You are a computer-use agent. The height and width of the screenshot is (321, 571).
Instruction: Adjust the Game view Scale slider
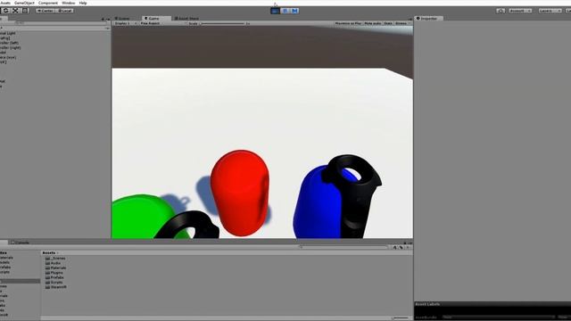[223, 23]
